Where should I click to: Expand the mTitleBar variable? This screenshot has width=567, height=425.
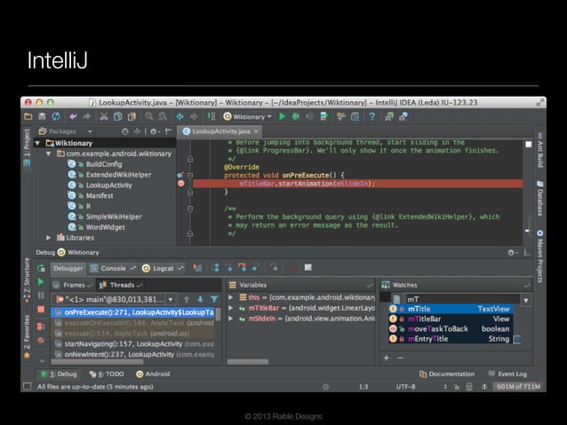[232, 308]
